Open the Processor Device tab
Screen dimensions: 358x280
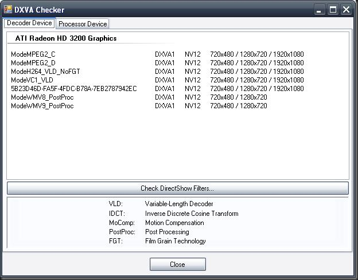pyautogui.click(x=83, y=24)
